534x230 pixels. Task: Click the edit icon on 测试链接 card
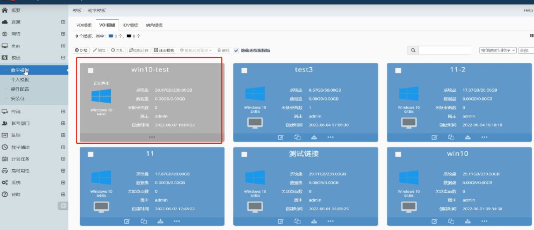281,221
